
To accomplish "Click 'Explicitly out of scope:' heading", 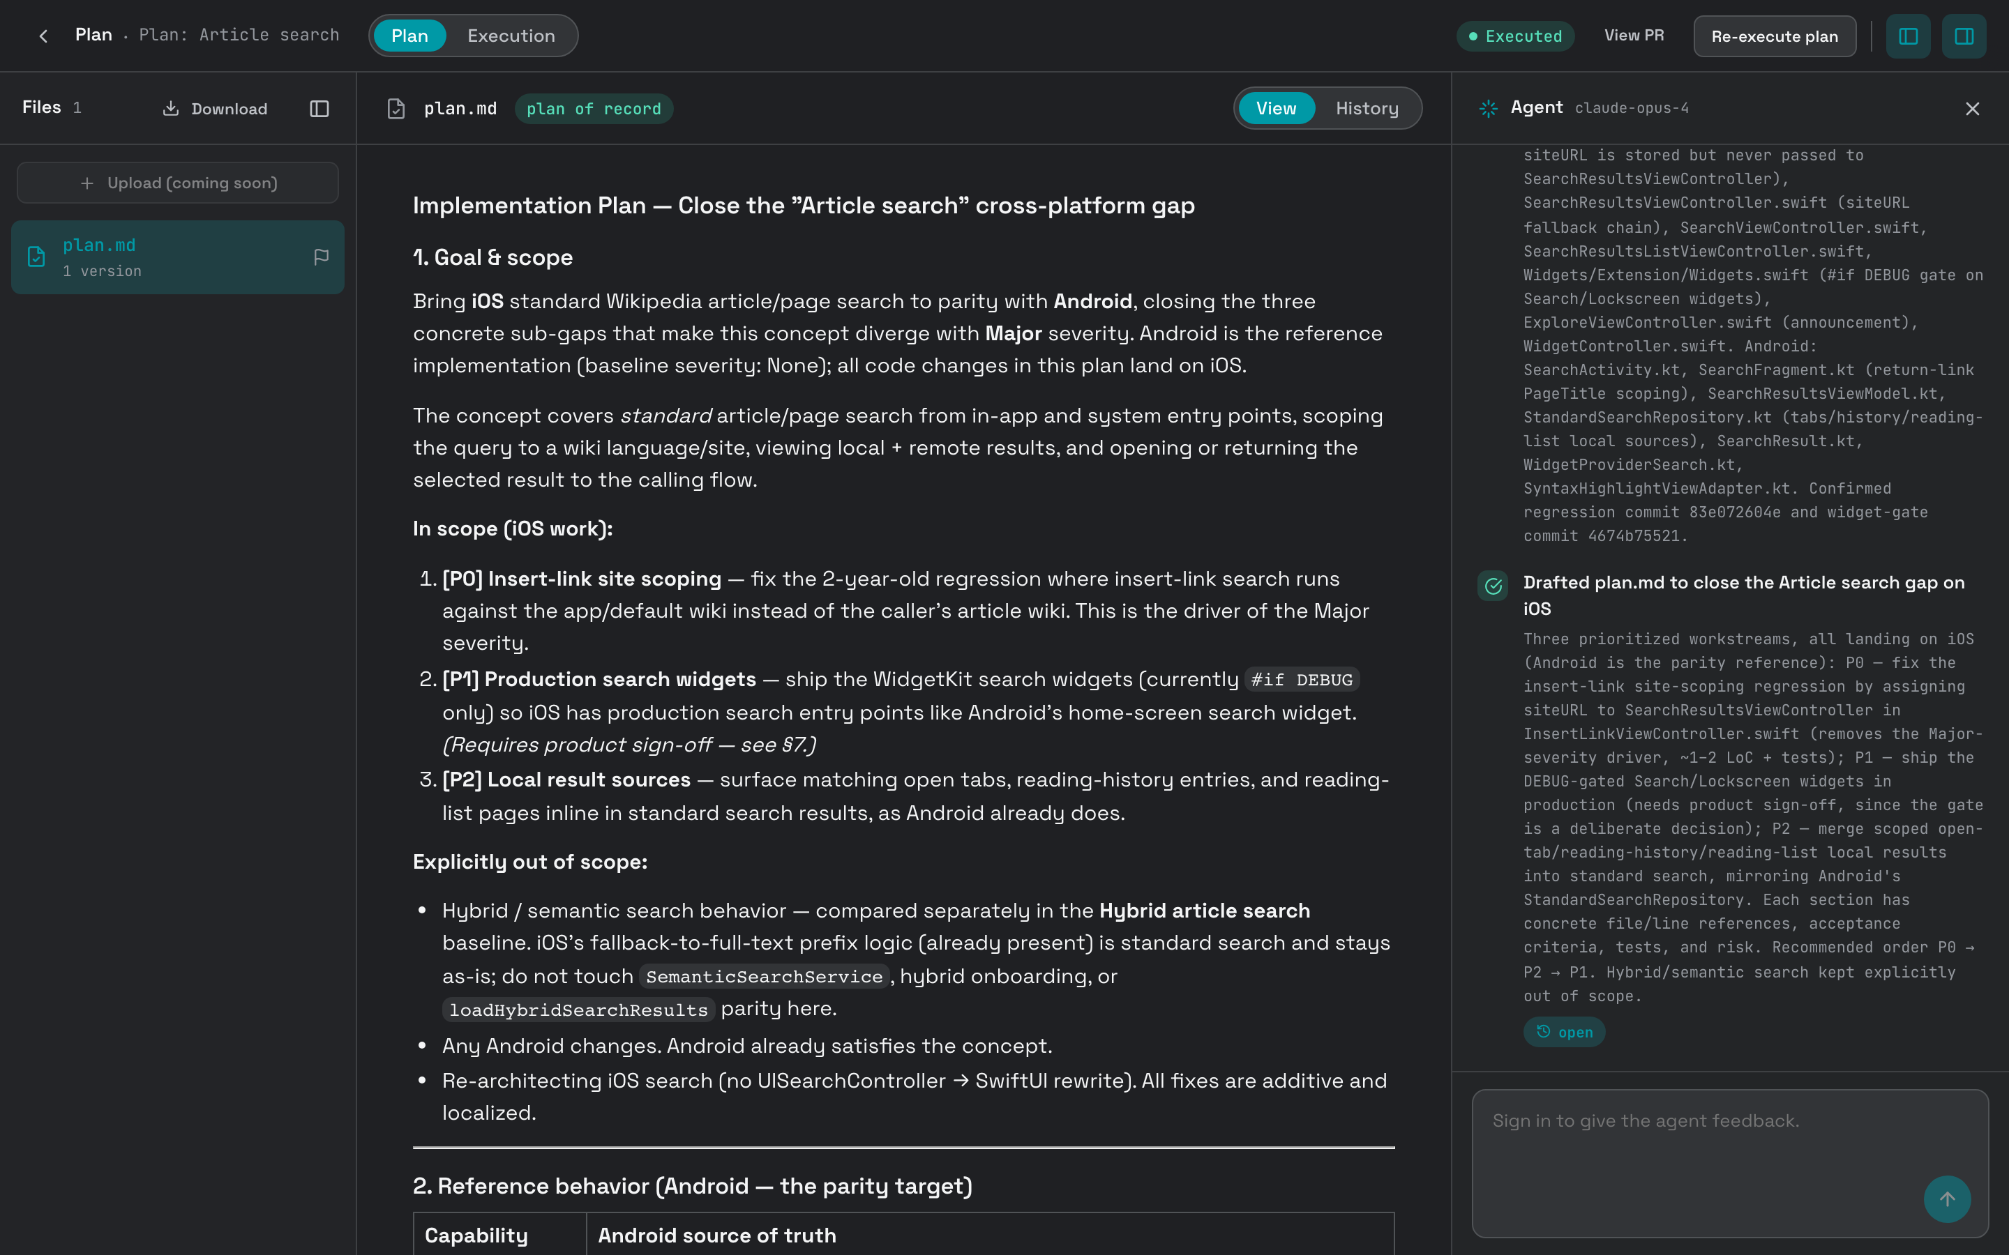I will tap(530, 862).
